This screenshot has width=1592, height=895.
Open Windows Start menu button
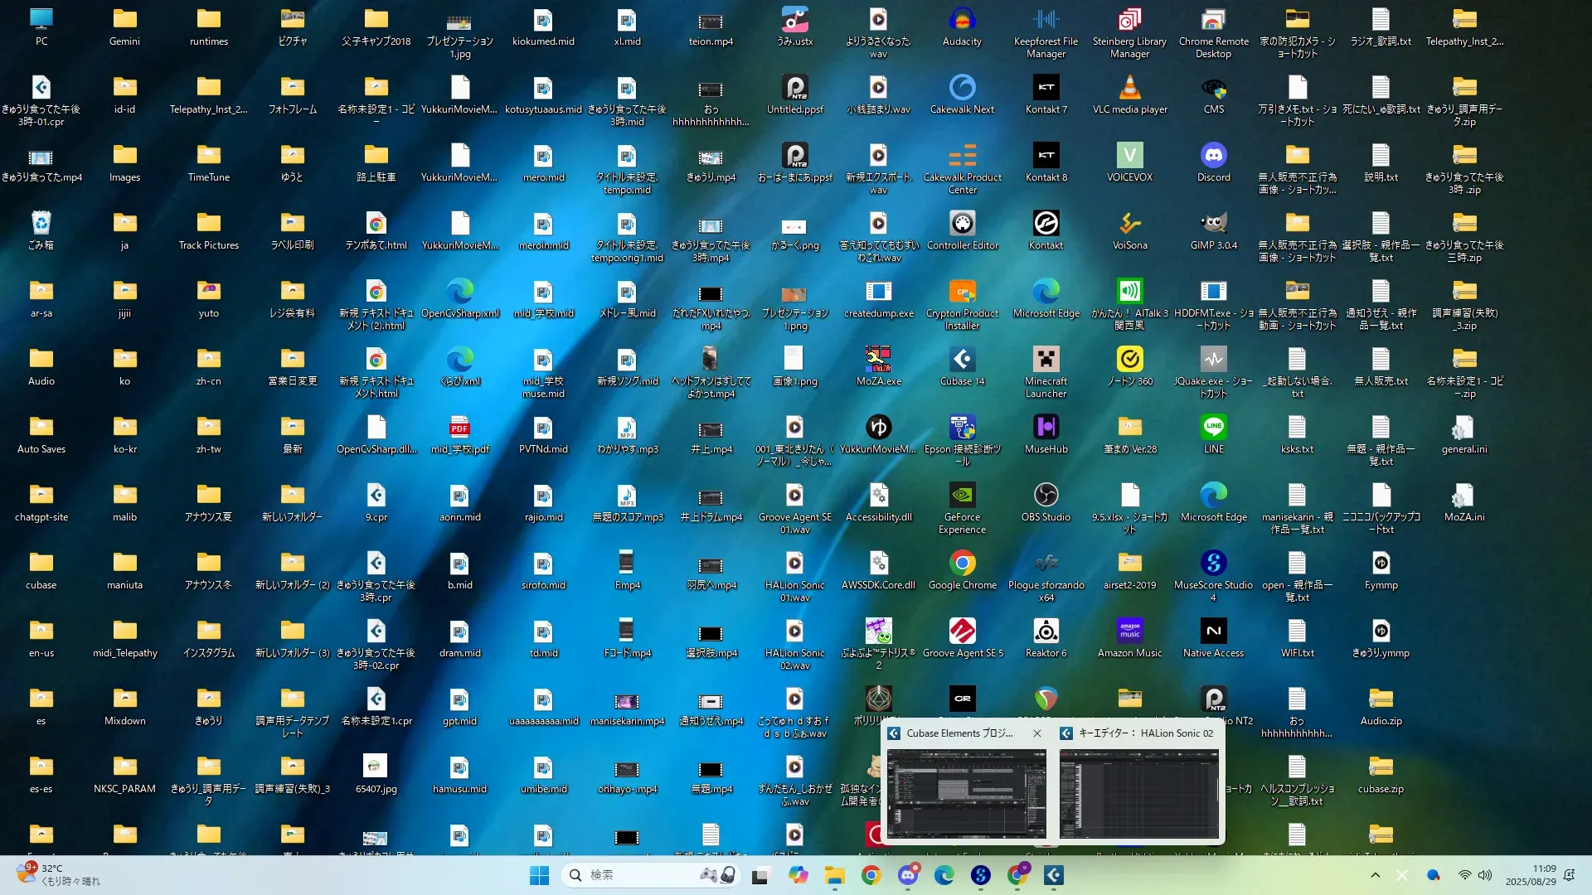(539, 875)
